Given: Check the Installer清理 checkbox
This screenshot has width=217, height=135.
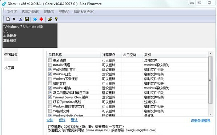Looking at the screenshot, I should [x=50, y=65].
